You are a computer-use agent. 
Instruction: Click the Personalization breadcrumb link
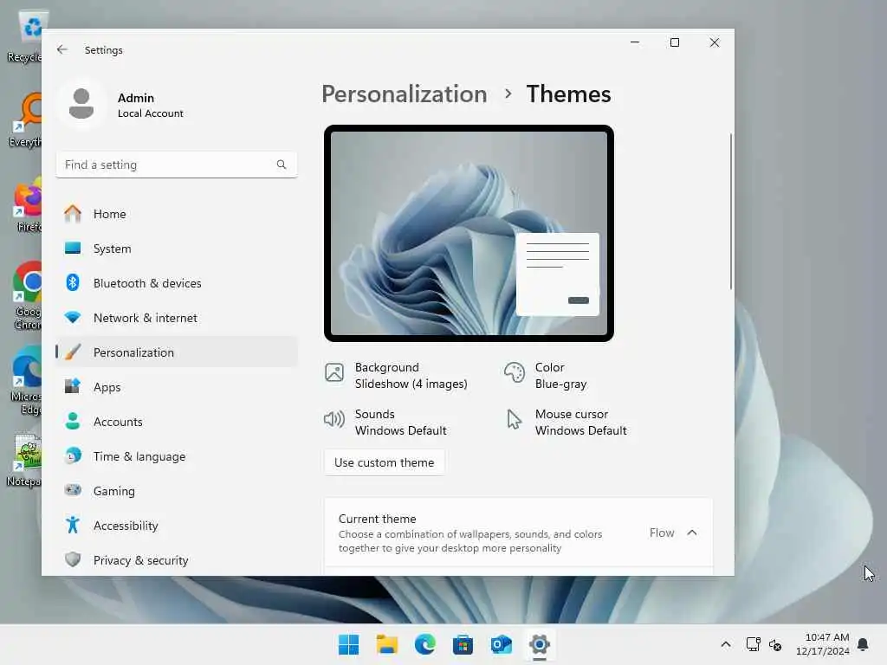click(404, 94)
